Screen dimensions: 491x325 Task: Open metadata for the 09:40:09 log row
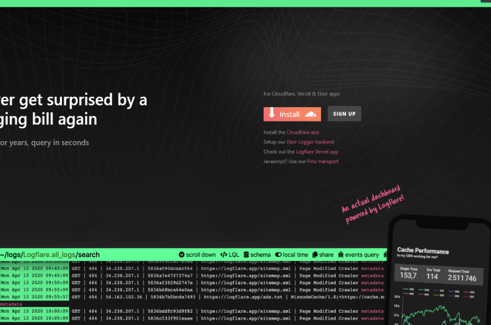372,269
